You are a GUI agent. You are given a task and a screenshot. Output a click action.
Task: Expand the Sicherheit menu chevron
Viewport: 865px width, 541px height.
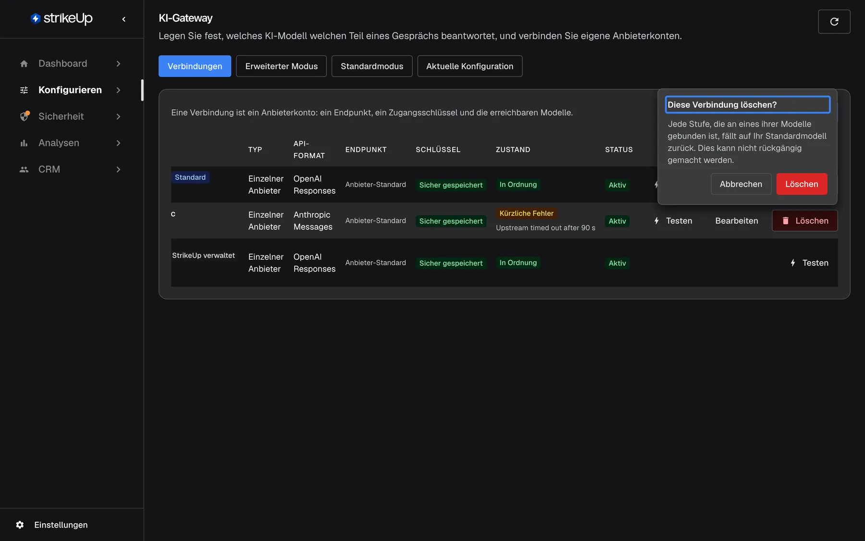click(x=118, y=116)
